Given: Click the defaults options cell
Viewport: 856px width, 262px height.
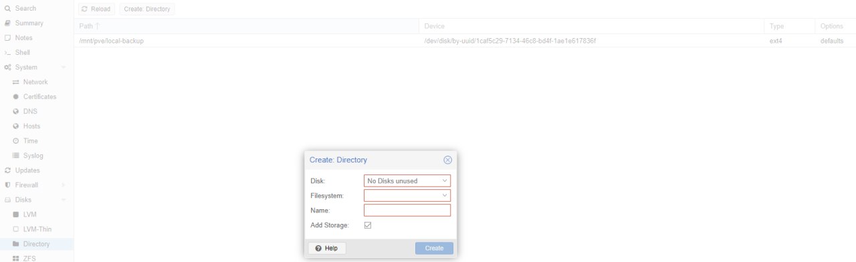Looking at the screenshot, I should (835, 41).
